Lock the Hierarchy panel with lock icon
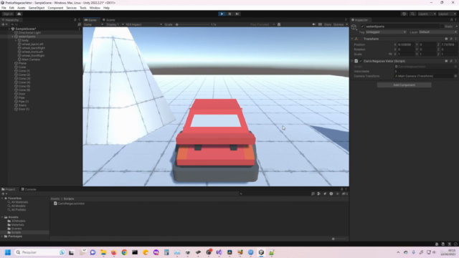 tap(75, 20)
